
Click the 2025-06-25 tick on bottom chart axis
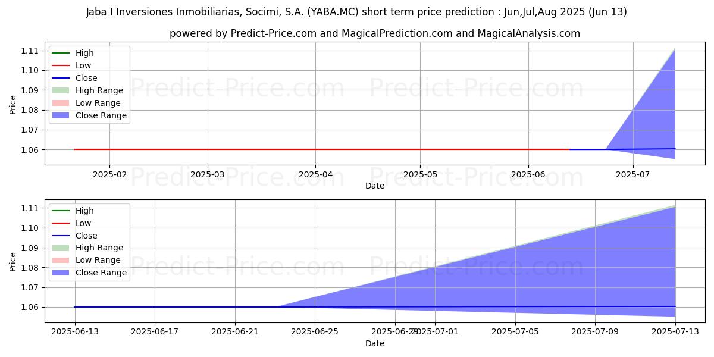[x=315, y=331]
